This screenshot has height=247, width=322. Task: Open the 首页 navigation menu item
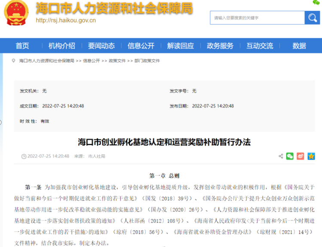pos(22,46)
